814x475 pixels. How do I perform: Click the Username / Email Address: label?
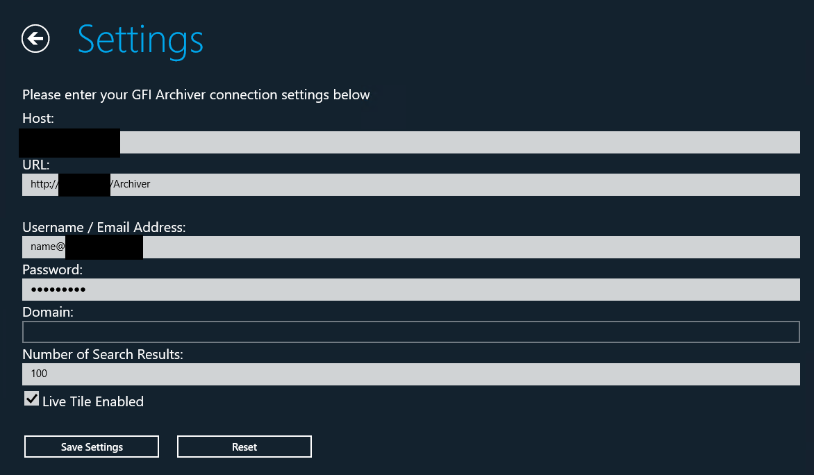click(103, 227)
